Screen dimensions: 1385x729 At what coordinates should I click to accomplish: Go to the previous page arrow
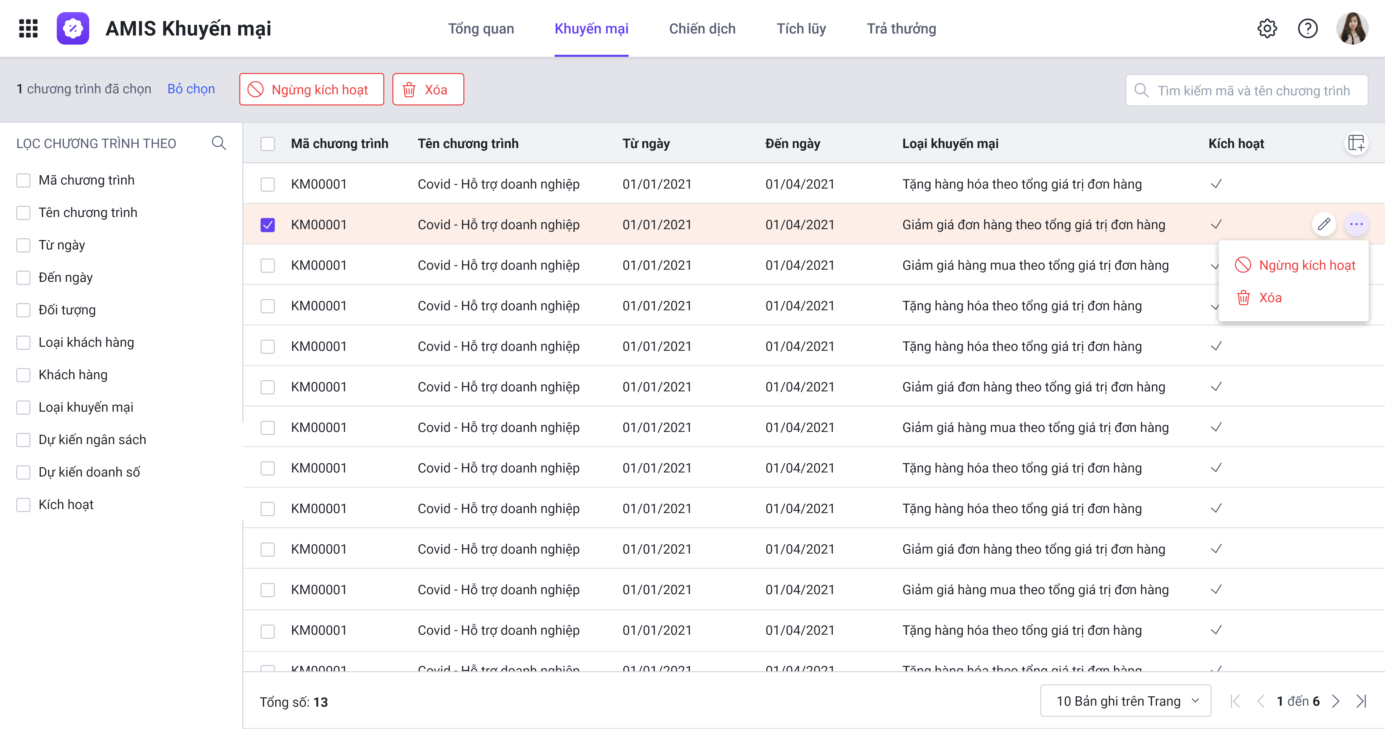1260,701
